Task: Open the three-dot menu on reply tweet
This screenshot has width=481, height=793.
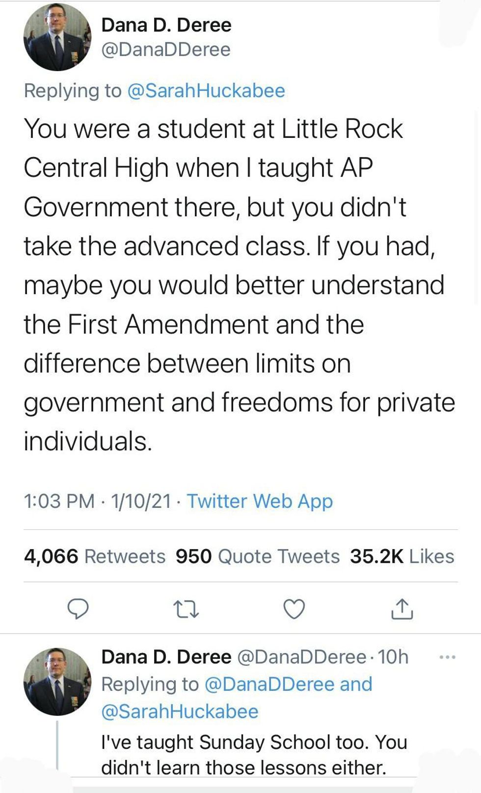Action: (x=447, y=657)
